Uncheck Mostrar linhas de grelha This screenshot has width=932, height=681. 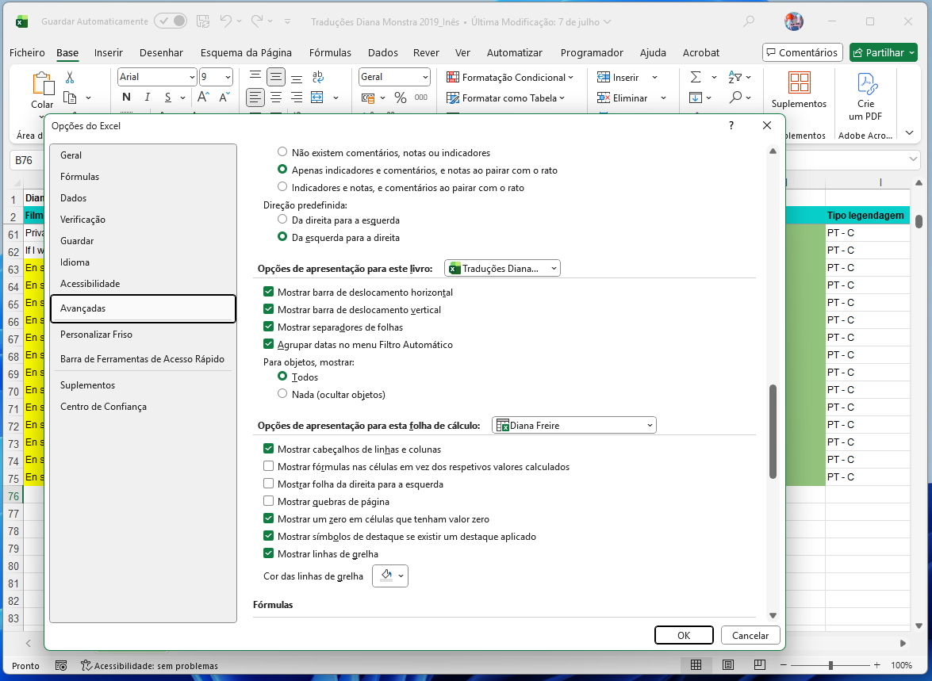point(269,554)
